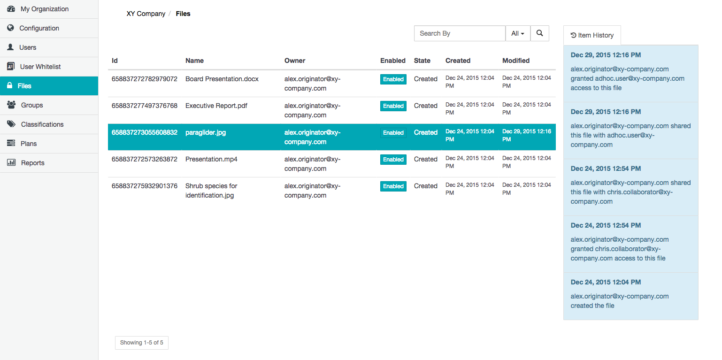Click the people icon beside Groups

pos(11,105)
